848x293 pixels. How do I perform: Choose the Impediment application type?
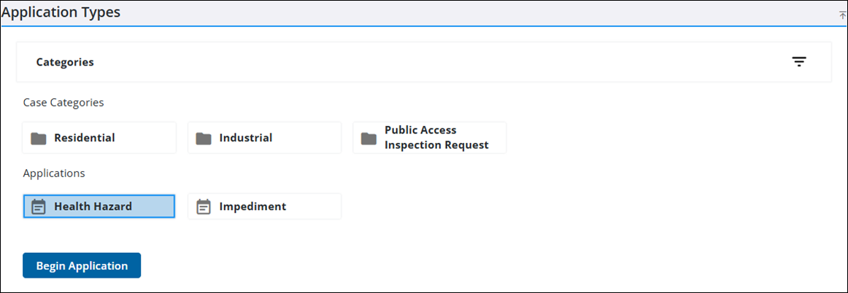pyautogui.click(x=253, y=207)
